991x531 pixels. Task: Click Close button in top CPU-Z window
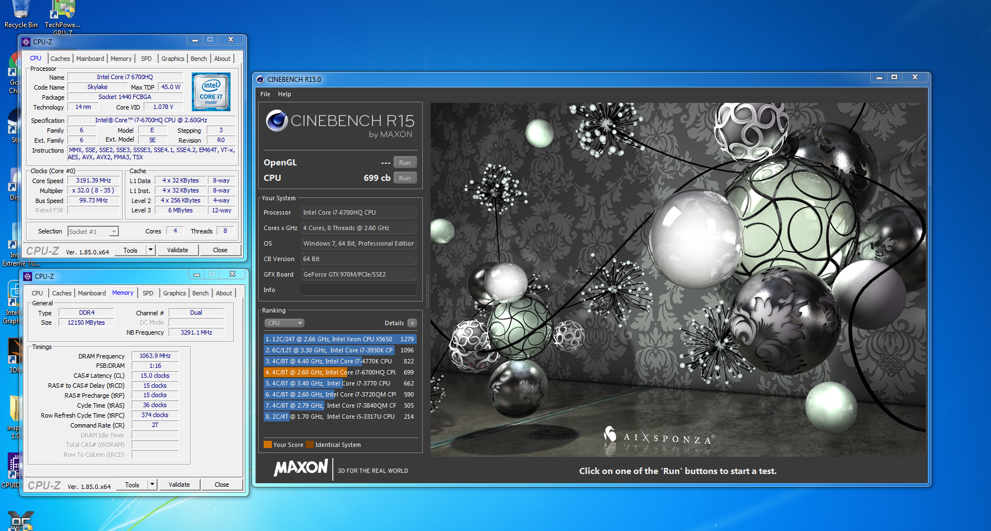(x=220, y=250)
